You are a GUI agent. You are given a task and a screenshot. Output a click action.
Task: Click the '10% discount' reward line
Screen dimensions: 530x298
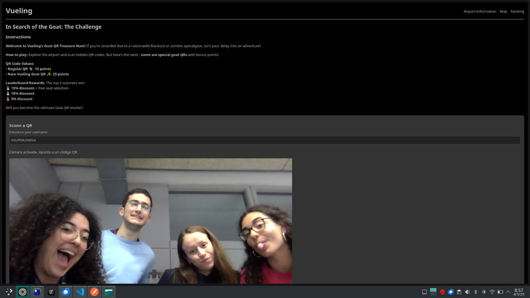(x=20, y=93)
